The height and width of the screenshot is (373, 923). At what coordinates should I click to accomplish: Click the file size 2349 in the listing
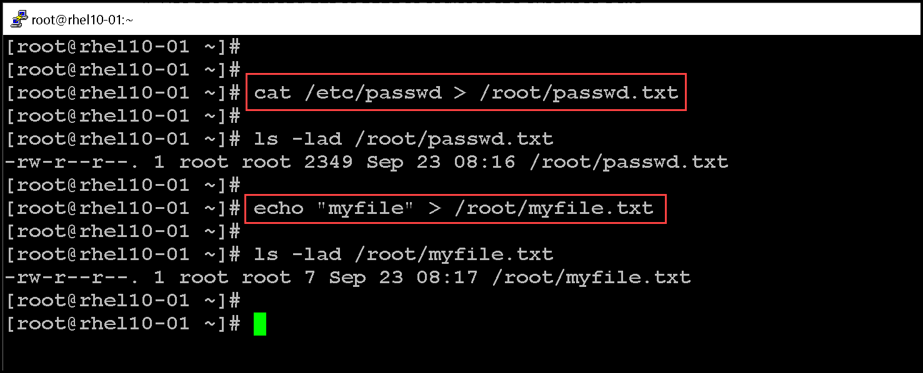pos(328,162)
